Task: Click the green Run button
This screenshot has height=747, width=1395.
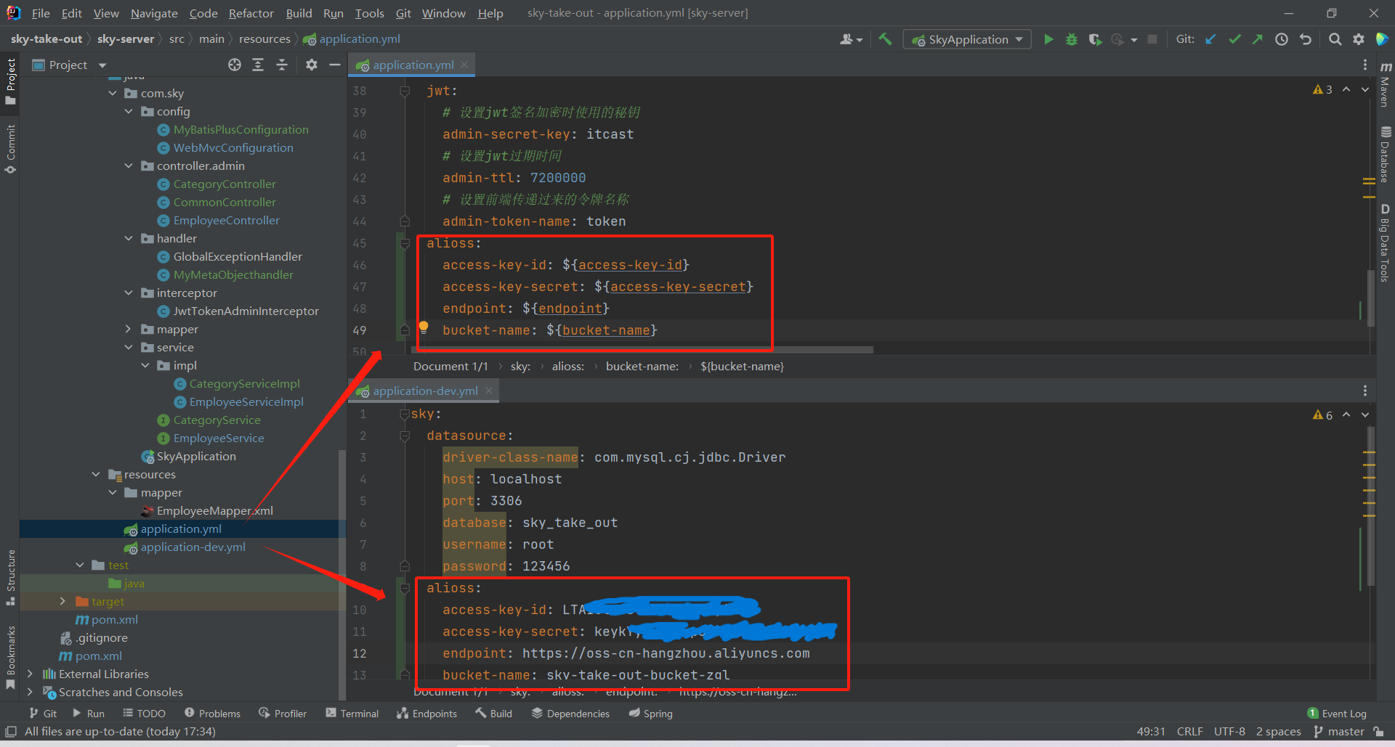Action: (x=1048, y=39)
